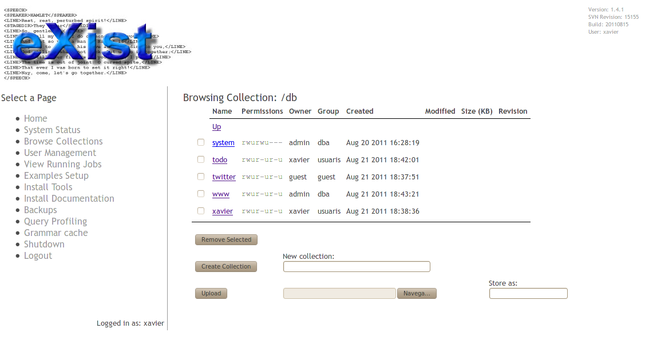Select Query Profiling from page list
Viewport: 649px width, 348px height.
(x=56, y=221)
